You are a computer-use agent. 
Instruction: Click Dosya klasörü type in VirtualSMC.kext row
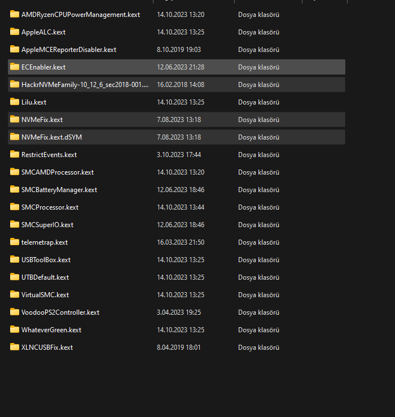point(259,295)
